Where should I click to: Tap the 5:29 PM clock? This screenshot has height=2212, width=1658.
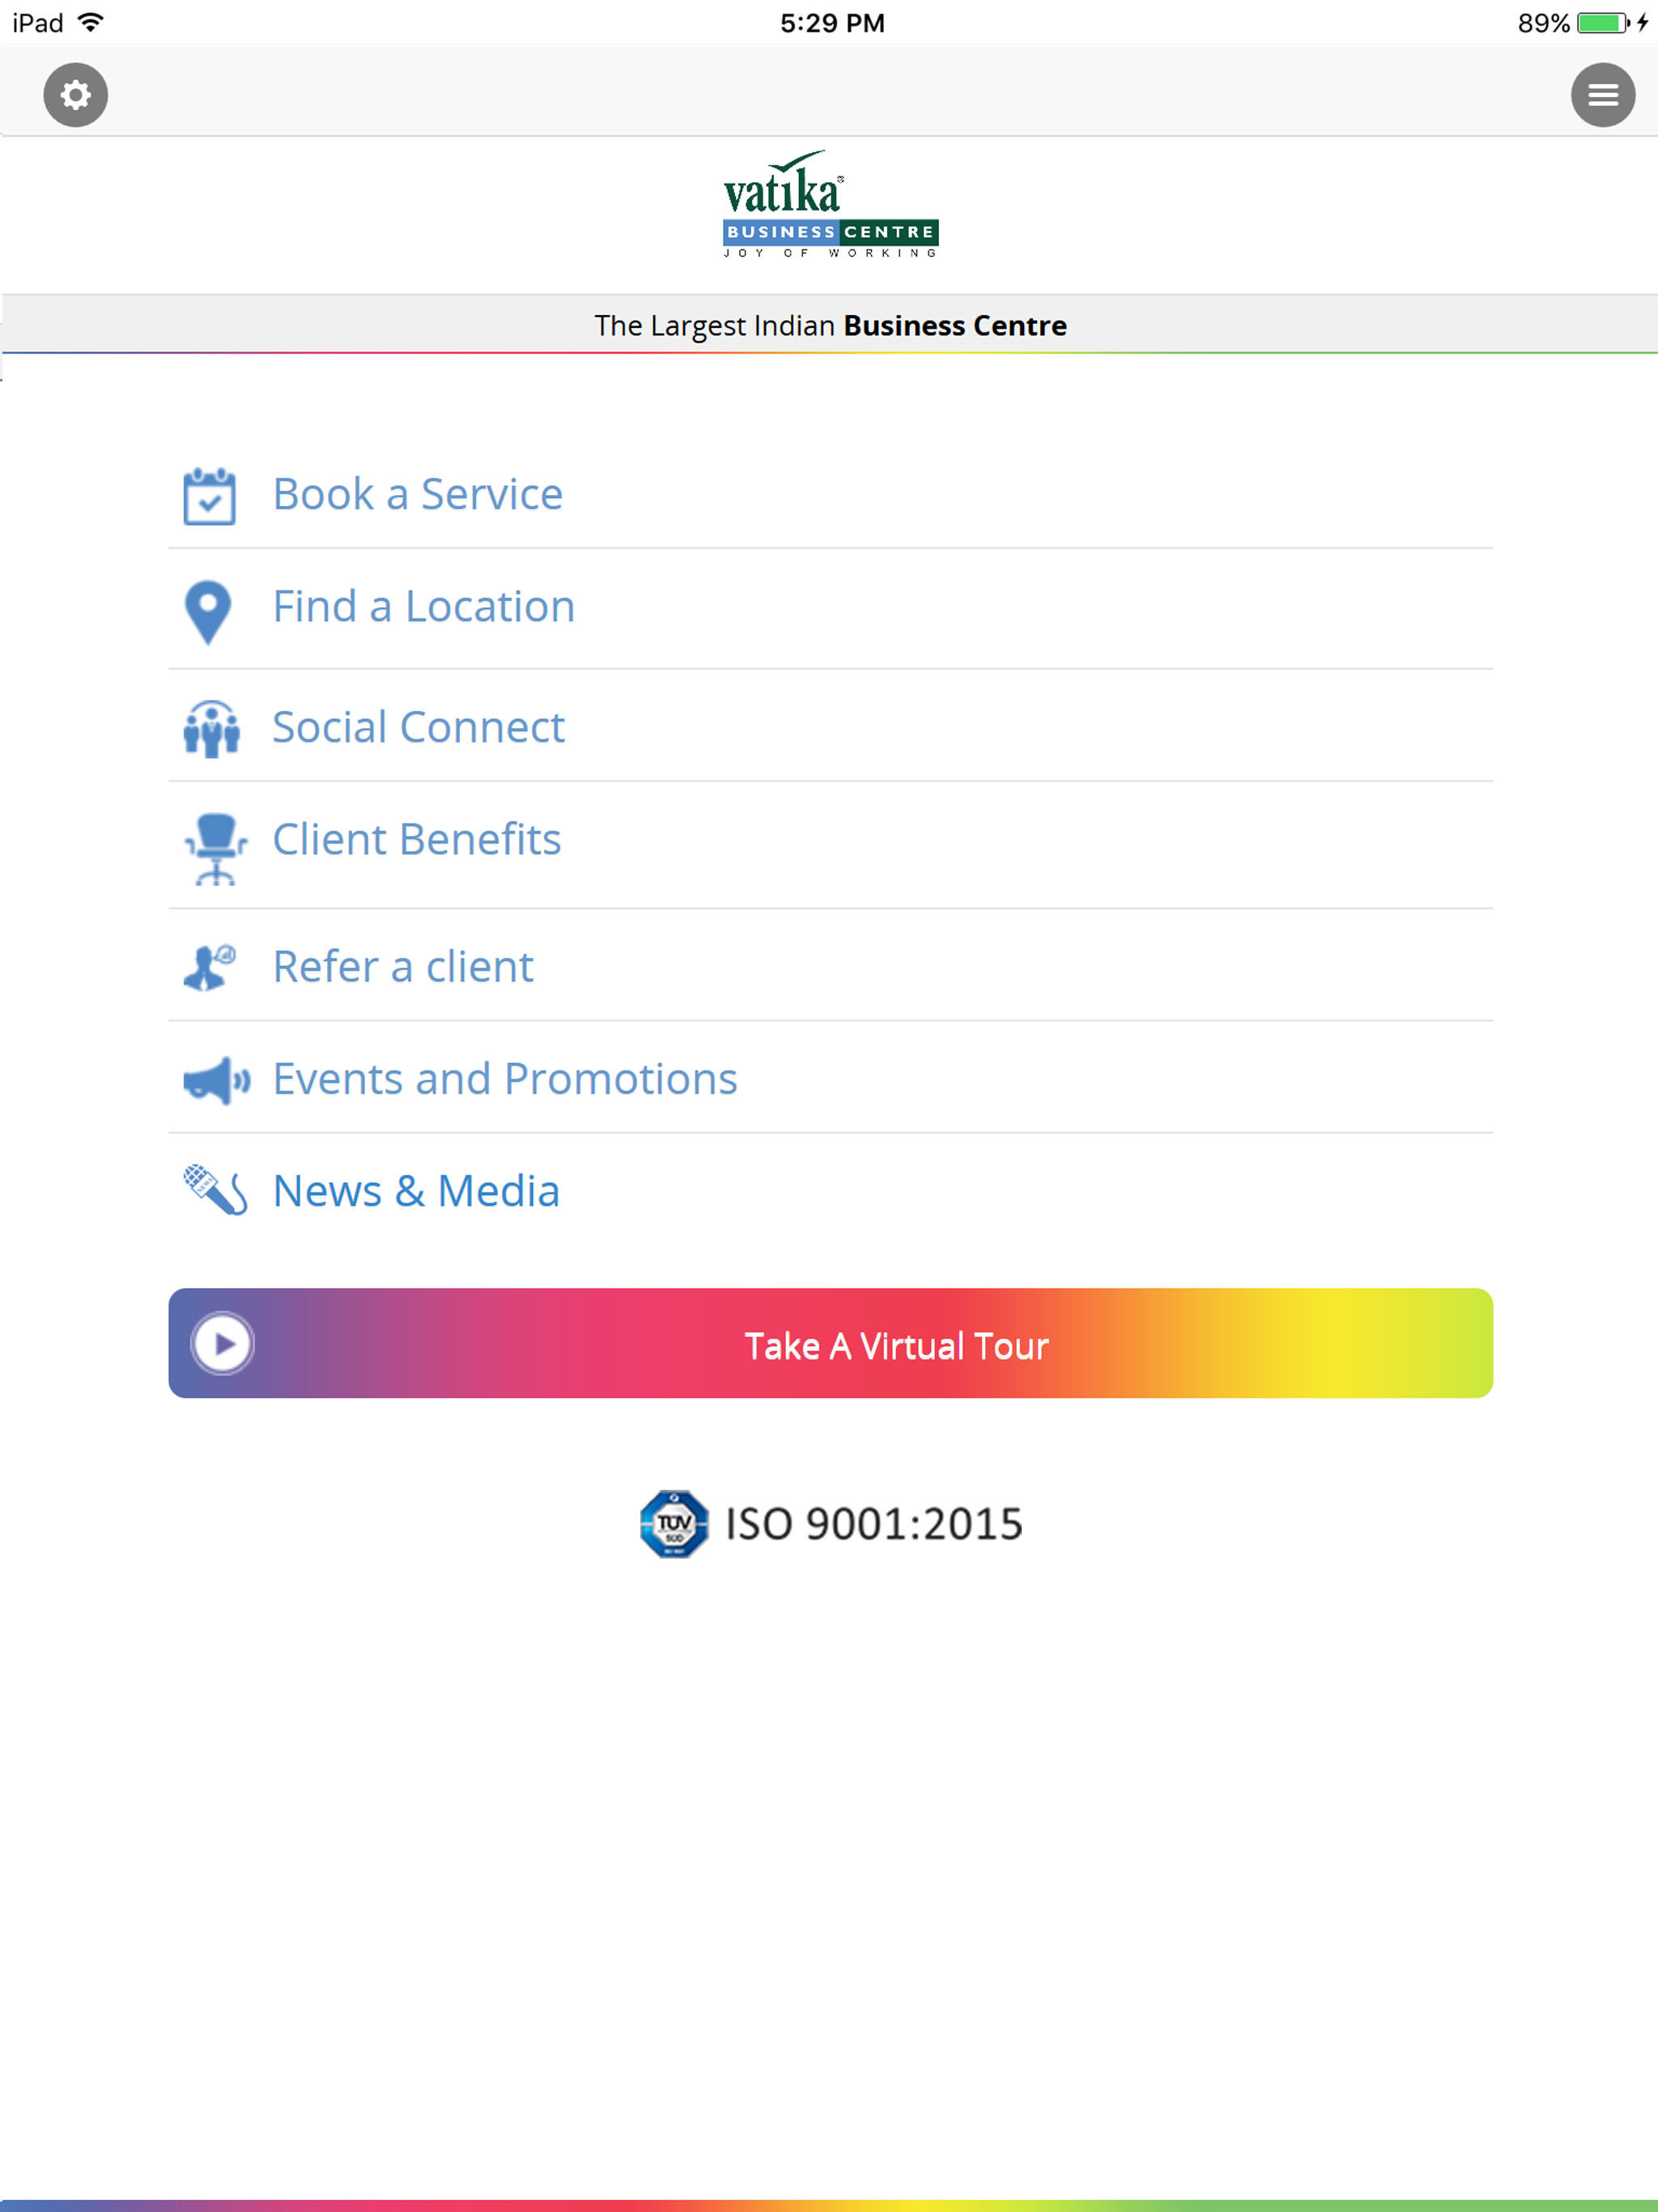pyautogui.click(x=832, y=23)
